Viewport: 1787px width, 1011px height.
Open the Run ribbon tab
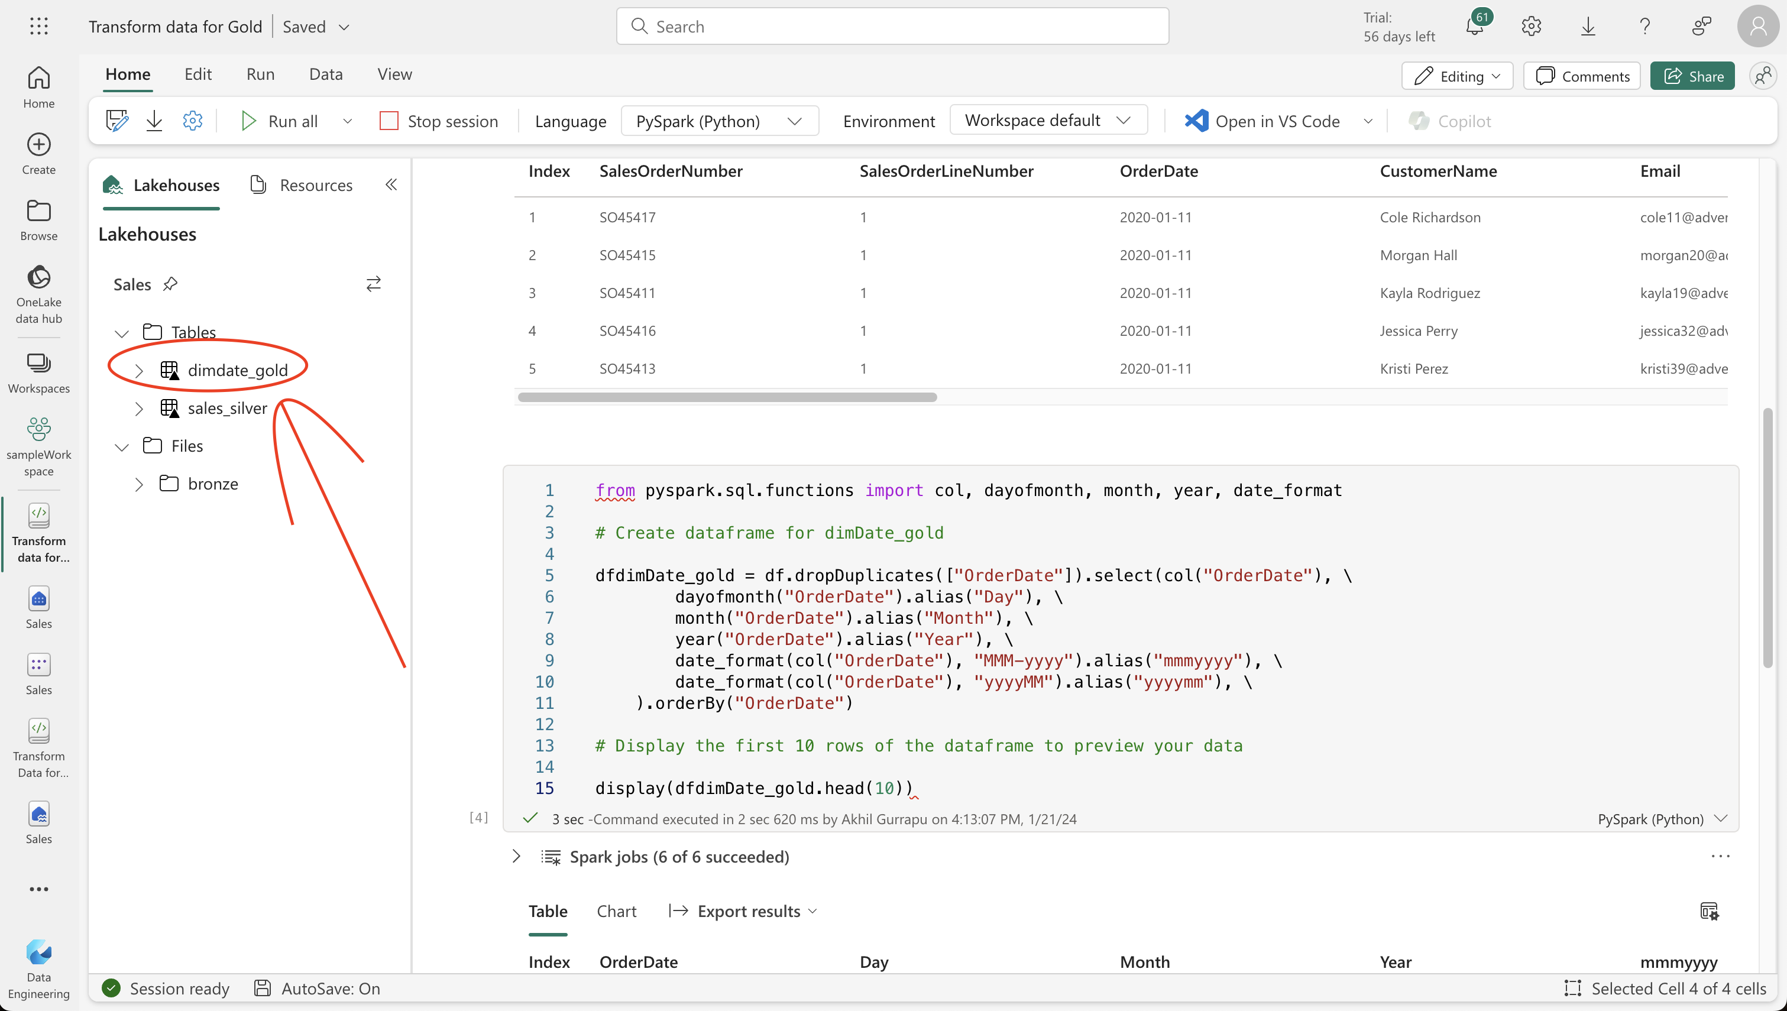click(x=260, y=74)
